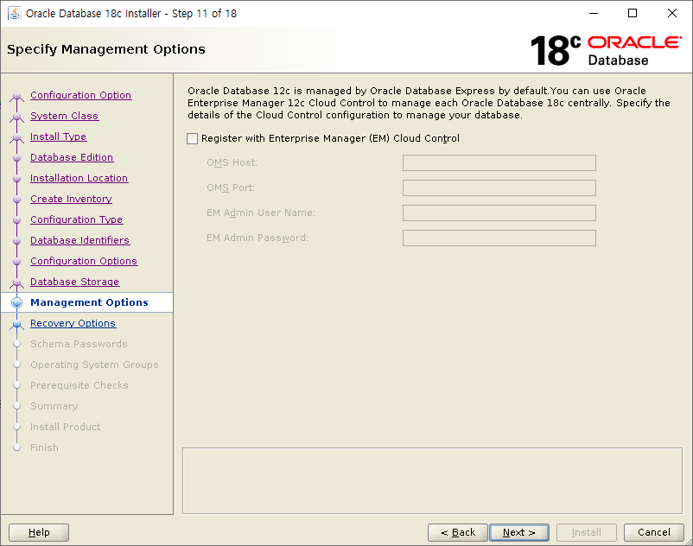The height and width of the screenshot is (546, 693).
Task: Click the 'Specify Management Options' heading
Action: tap(106, 49)
